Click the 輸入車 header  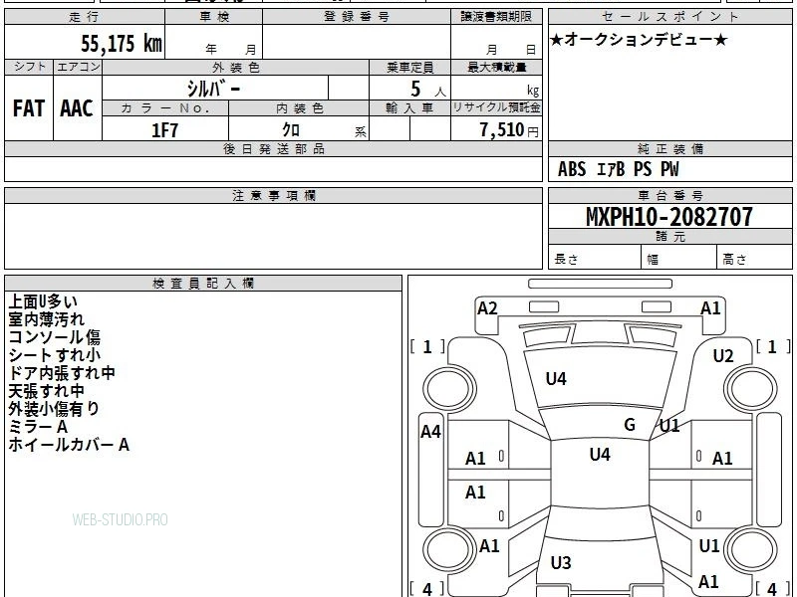click(x=409, y=108)
